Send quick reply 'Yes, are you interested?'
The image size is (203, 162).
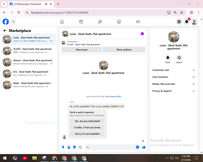coord(87,121)
